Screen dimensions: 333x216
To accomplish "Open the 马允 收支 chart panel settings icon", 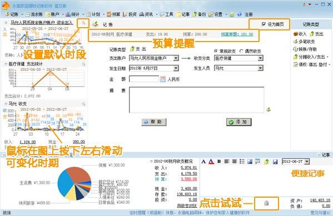I will 83,104.
